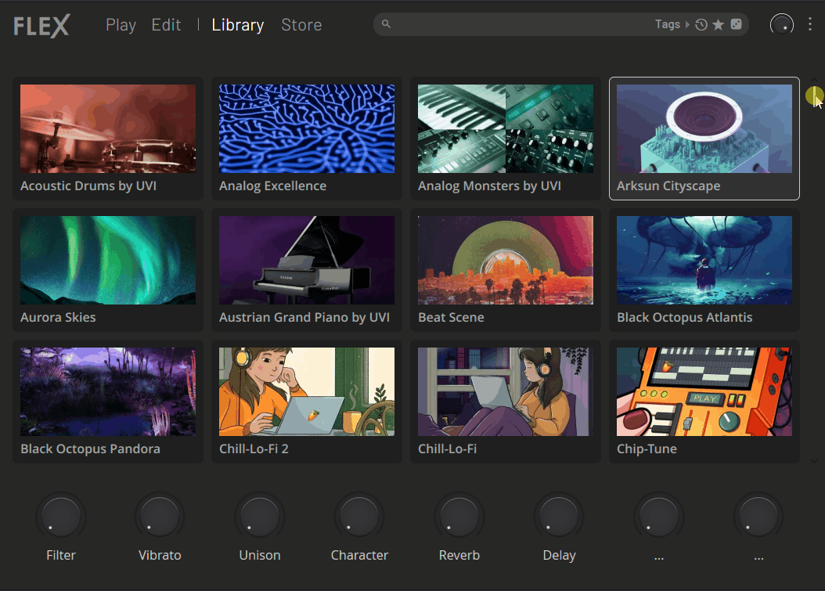This screenshot has height=591, width=825.
Task: Click the Character macro knob
Action: click(359, 517)
